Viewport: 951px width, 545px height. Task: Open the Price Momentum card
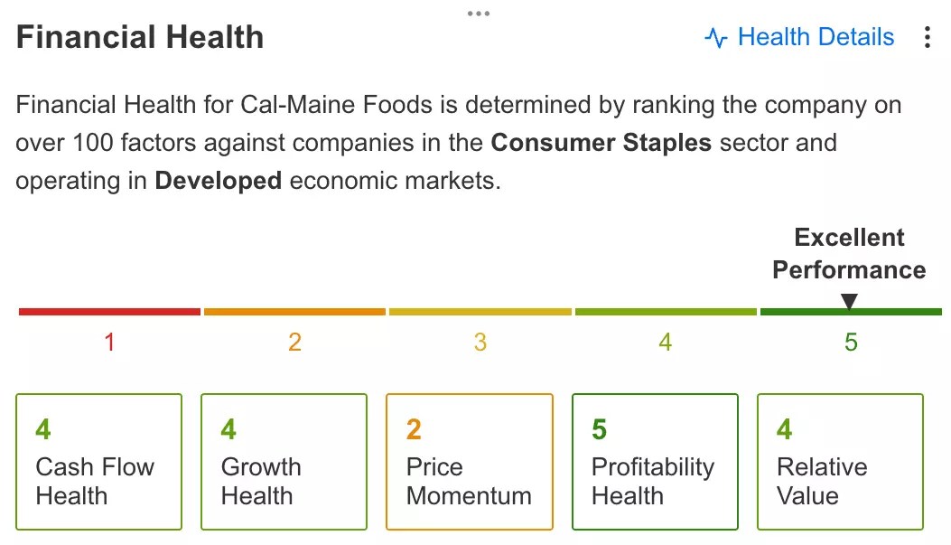(x=470, y=462)
